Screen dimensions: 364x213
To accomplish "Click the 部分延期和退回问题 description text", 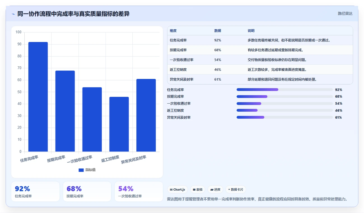I will coord(283,79).
